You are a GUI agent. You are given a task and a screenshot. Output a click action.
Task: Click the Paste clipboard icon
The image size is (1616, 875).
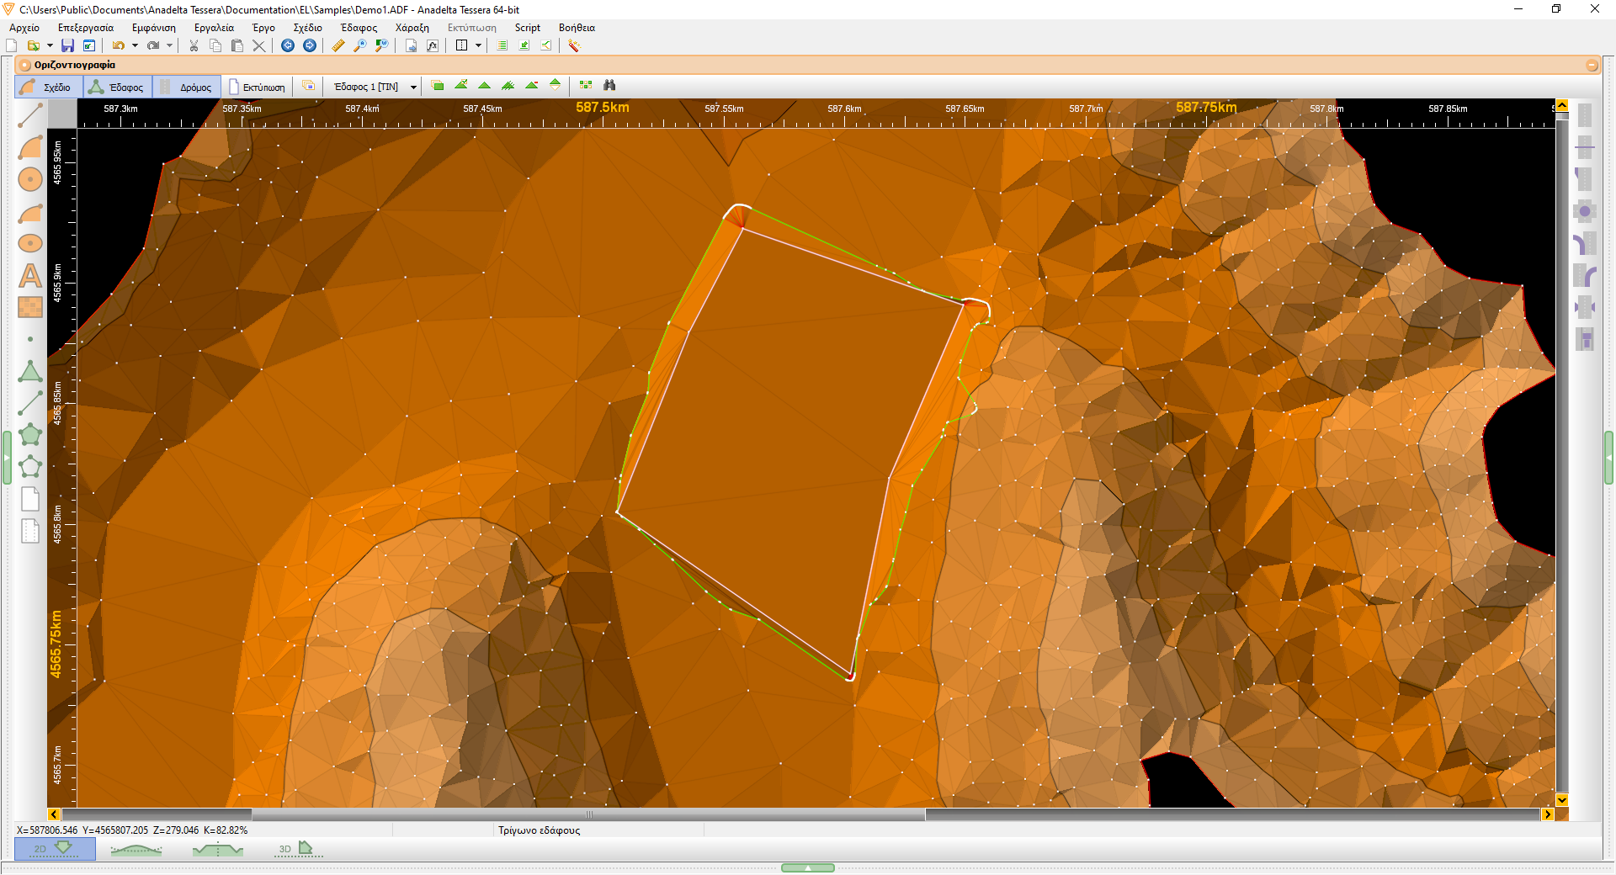(237, 45)
